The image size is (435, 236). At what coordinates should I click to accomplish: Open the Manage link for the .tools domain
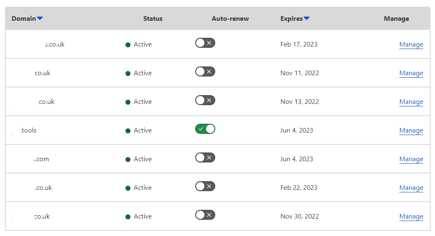[411, 130]
